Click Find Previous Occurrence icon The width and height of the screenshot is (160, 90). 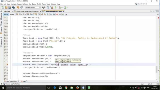31,14
